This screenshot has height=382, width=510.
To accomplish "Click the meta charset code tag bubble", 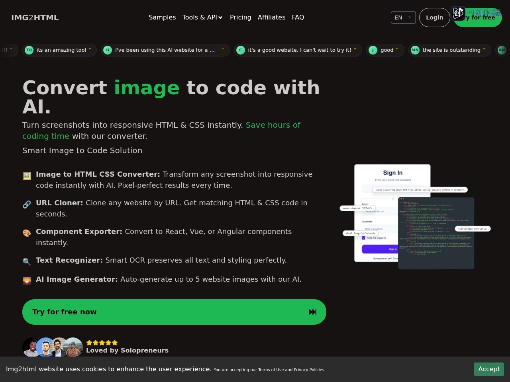I will 357,208.
